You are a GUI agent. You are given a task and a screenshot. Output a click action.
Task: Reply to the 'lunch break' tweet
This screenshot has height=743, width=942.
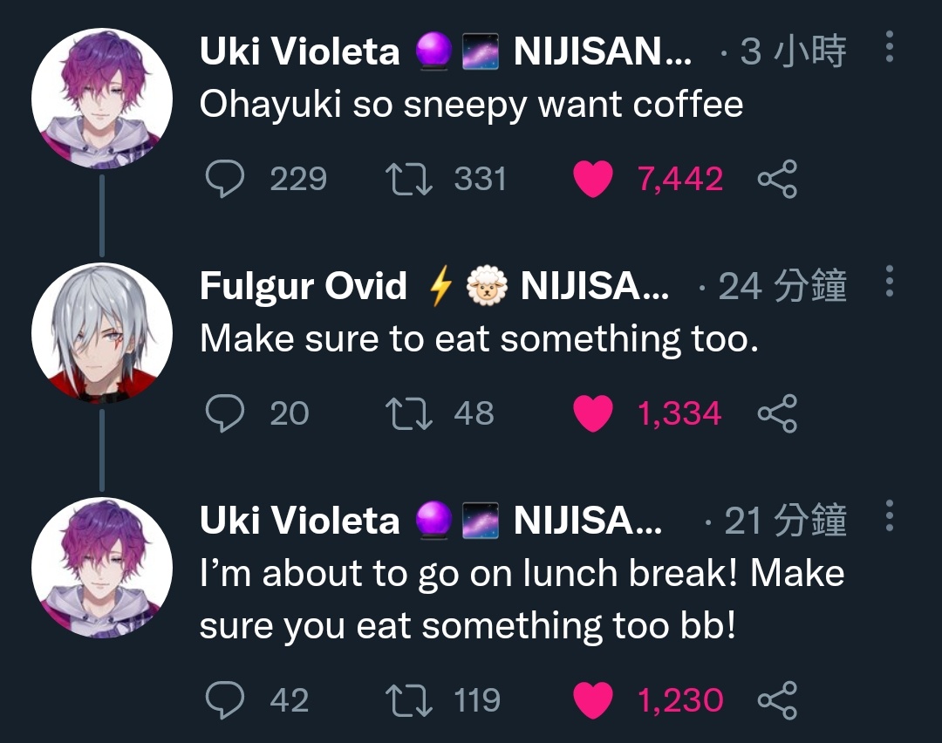225,700
